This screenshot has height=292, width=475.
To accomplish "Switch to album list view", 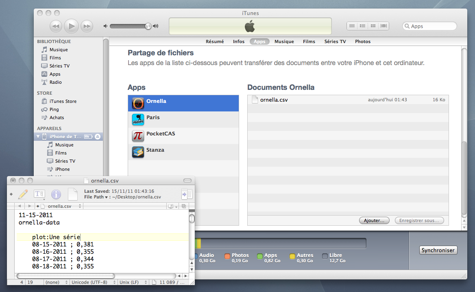I will tap(362, 26).
